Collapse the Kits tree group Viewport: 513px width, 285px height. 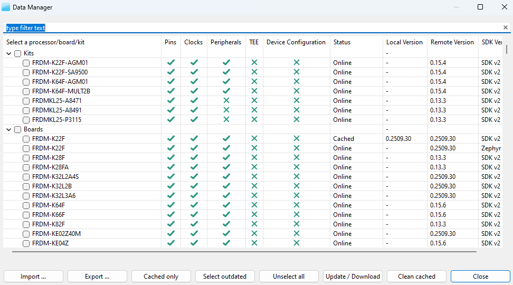pyautogui.click(x=9, y=53)
